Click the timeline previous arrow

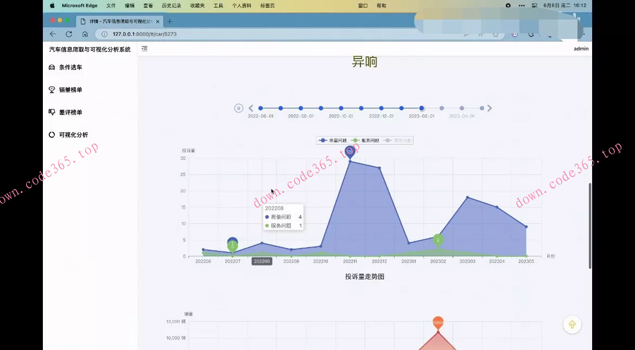point(251,108)
